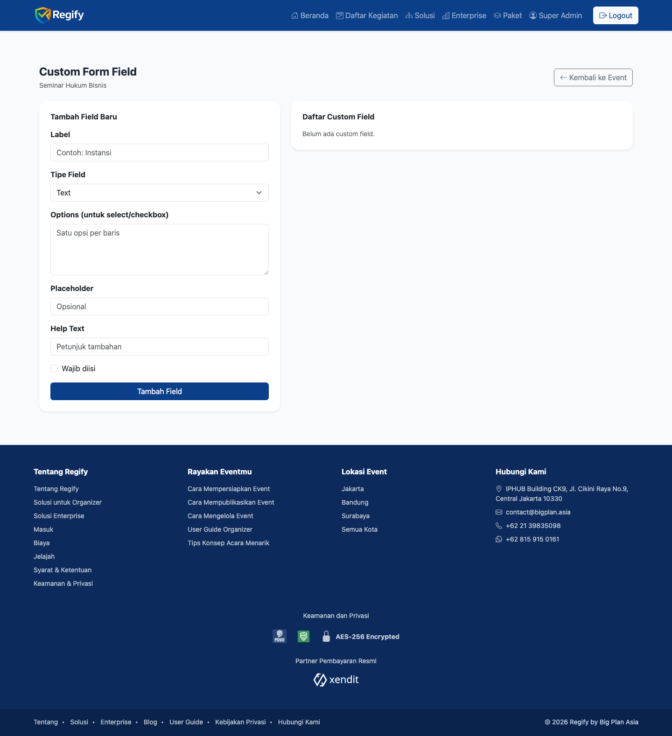Click the Daftar Kegiatan calendar icon
Viewport: 672px width, 736px height.
click(340, 15)
